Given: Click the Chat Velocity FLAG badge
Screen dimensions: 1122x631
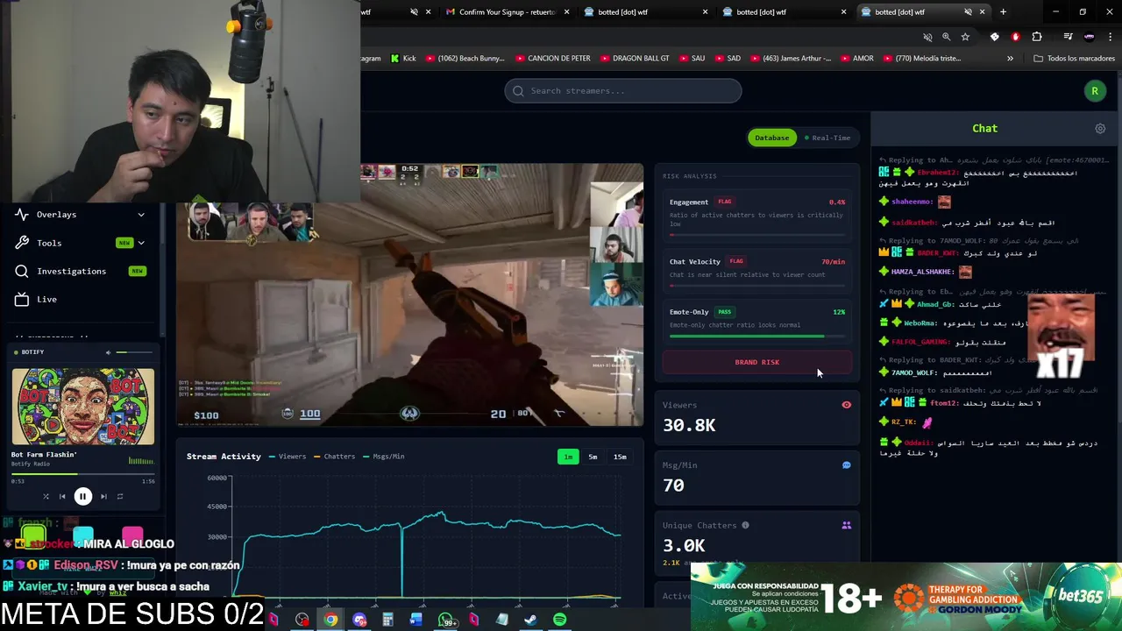Looking at the screenshot, I should click(736, 261).
